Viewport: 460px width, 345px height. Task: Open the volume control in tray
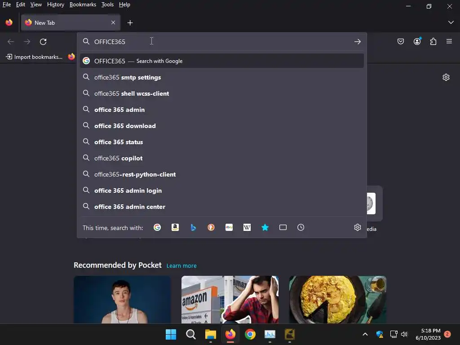404,334
